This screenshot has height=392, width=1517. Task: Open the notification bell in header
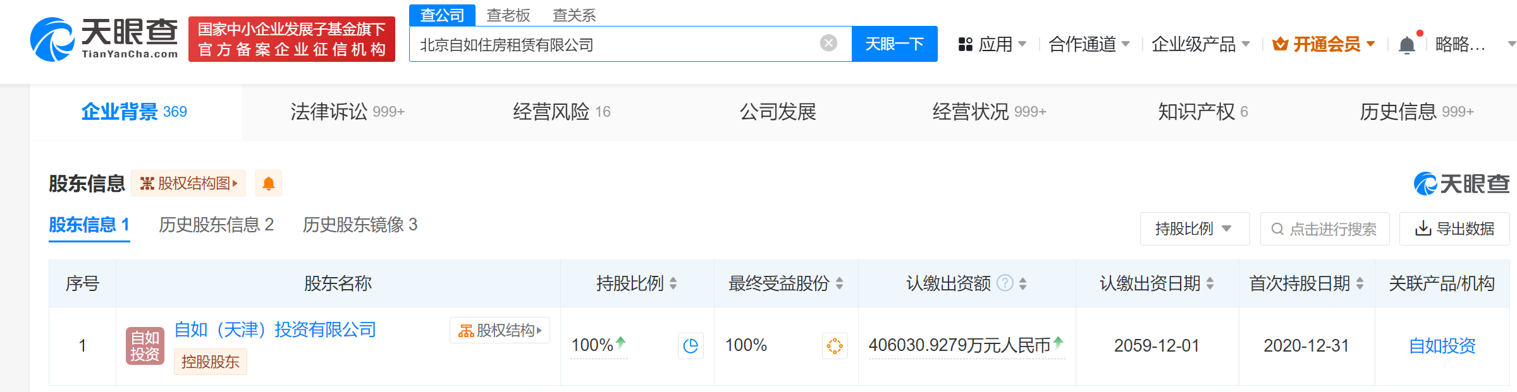(x=1407, y=45)
